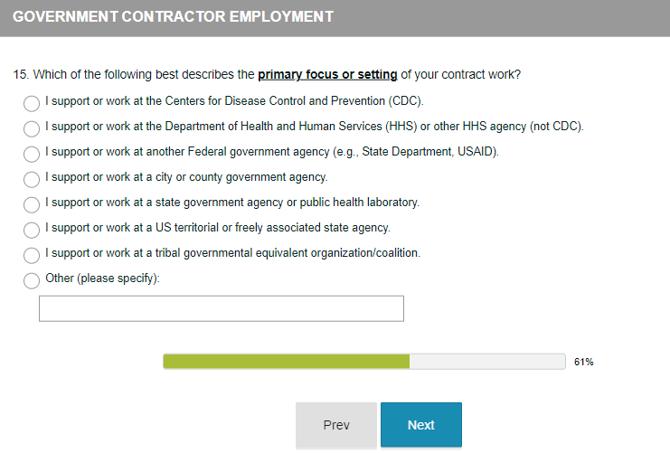Pick the city or county government radio button
Viewport: 670px width, 453px height.
32,180
